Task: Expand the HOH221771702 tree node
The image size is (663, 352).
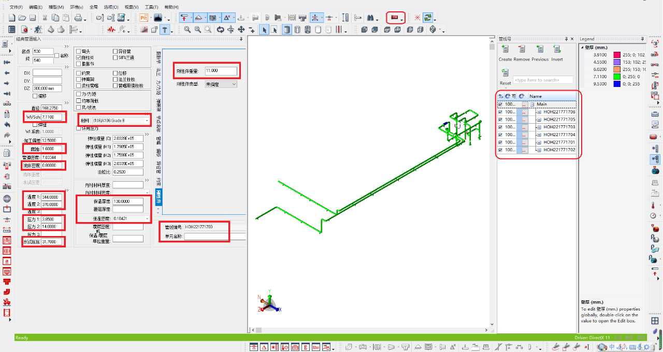Action: coord(539,150)
